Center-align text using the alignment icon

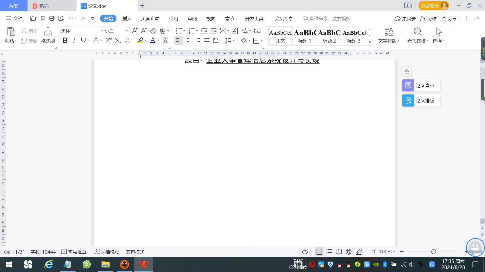[188, 41]
